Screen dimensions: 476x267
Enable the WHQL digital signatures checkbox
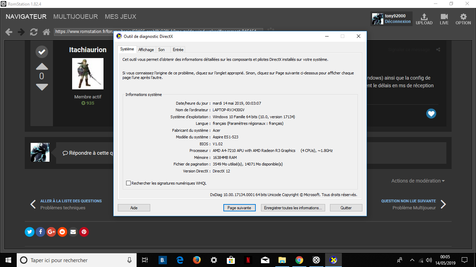tap(128, 183)
